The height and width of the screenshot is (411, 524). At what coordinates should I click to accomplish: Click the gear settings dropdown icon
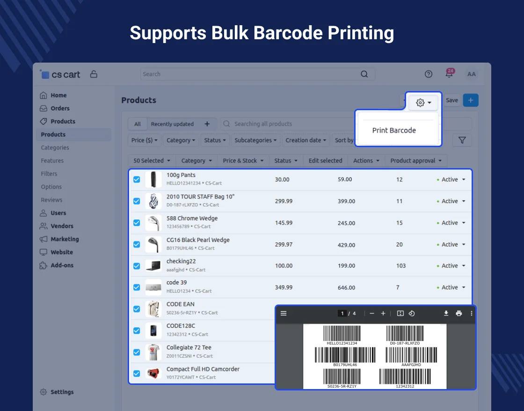(423, 102)
